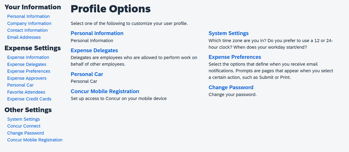The image size is (349, 152).
Task: Open Change Password in the sidebar
Action: coord(26,133)
